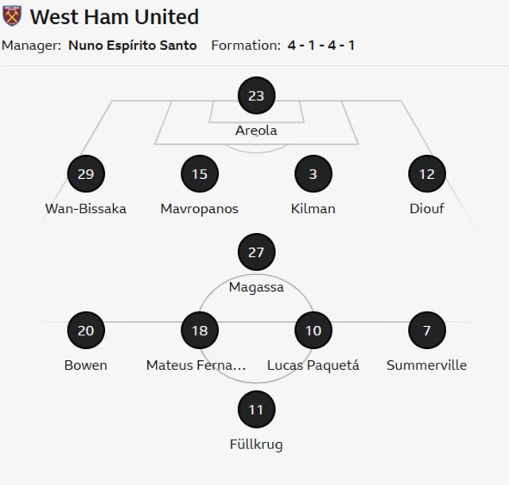509x485 pixels.
Task: Open the West Ham United team heading
Action: [114, 16]
